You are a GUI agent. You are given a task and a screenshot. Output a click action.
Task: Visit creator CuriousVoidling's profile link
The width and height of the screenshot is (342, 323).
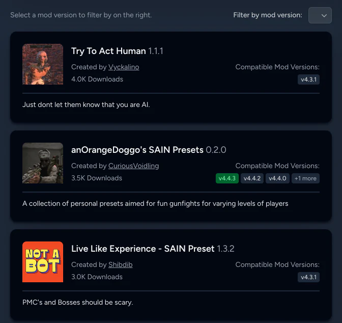click(x=133, y=166)
